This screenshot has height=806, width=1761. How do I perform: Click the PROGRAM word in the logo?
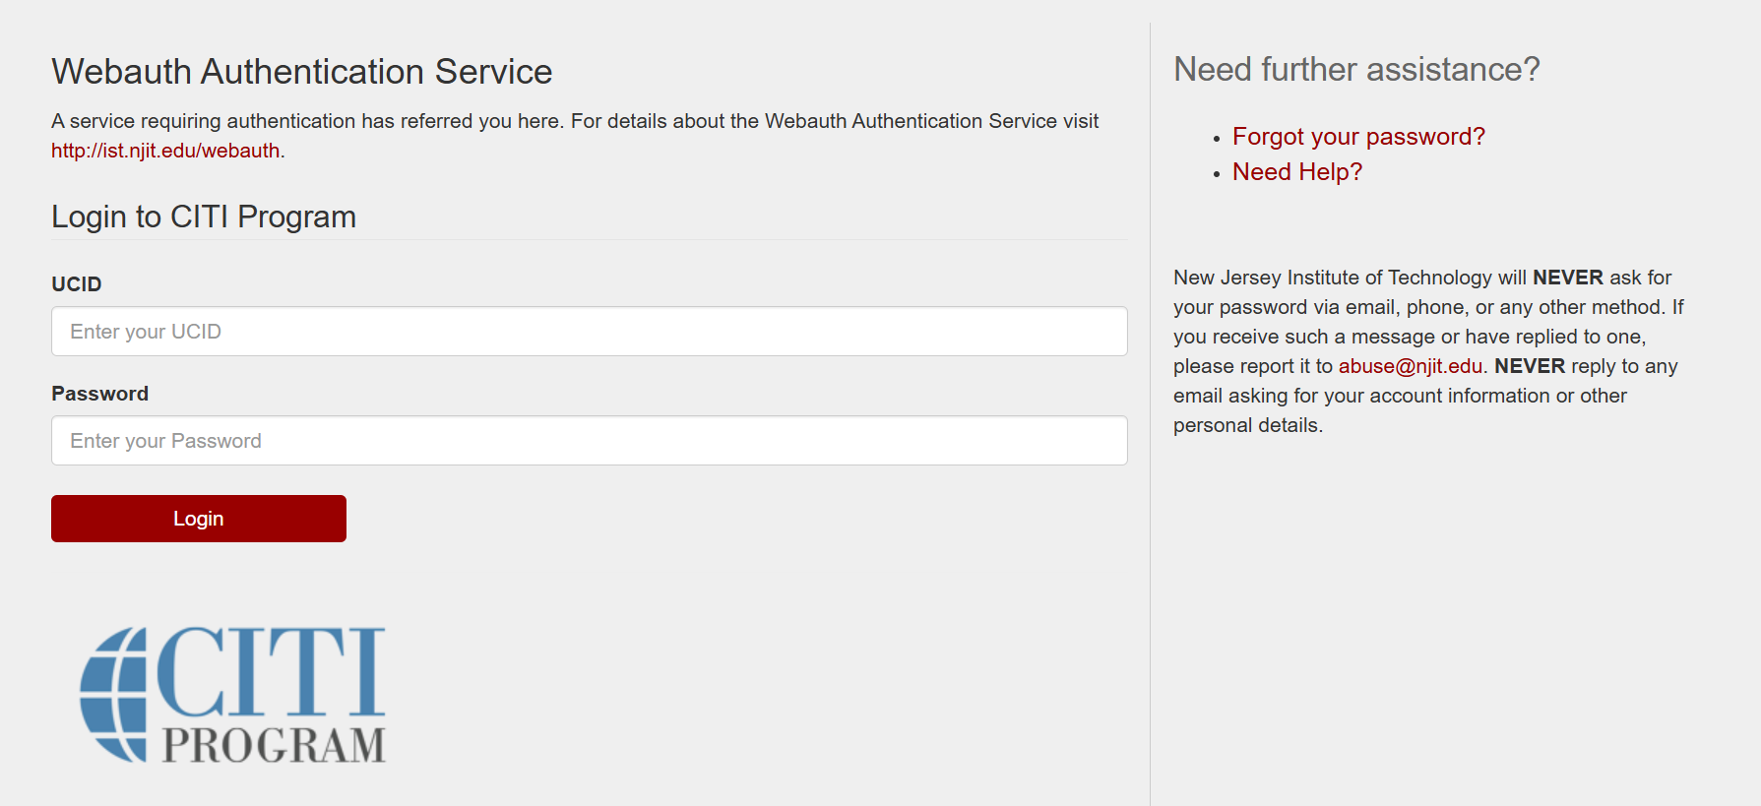(x=274, y=745)
